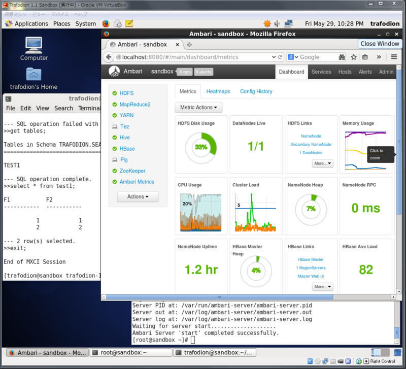Open the terminal's Edit menu
This screenshot has width=406, height=369.
[x=26, y=108]
